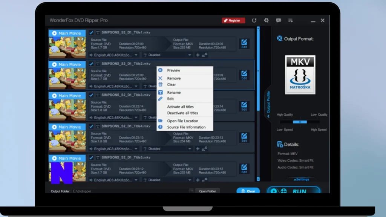
Task: Click Edit icon for SIMPSONS_S2_D1_Title5.mkv
Action: (x=244, y=168)
